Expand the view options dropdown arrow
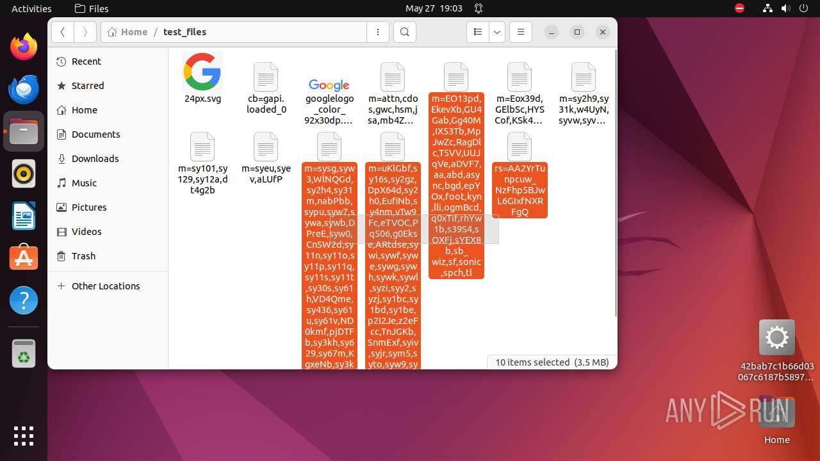The image size is (820, 461). pyautogui.click(x=497, y=32)
